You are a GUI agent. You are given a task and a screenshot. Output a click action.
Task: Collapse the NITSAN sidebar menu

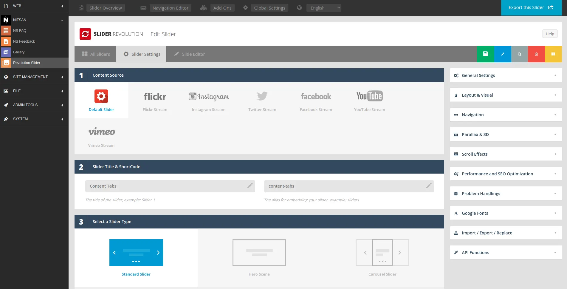(34, 20)
